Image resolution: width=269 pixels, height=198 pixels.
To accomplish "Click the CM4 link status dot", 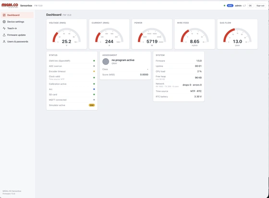I will [x=94, y=61].
